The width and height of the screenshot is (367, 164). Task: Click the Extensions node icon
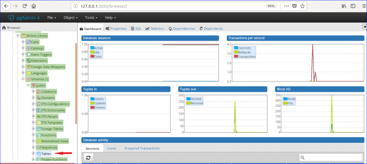(29, 61)
